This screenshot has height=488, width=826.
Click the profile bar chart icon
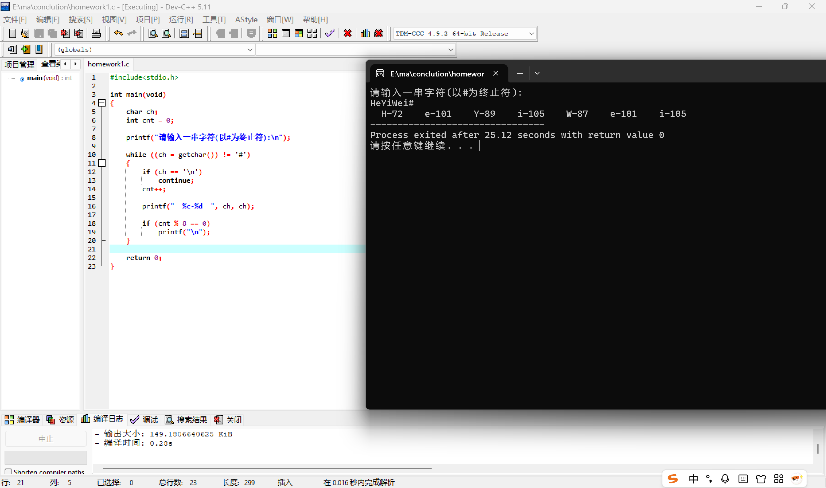[x=365, y=33]
